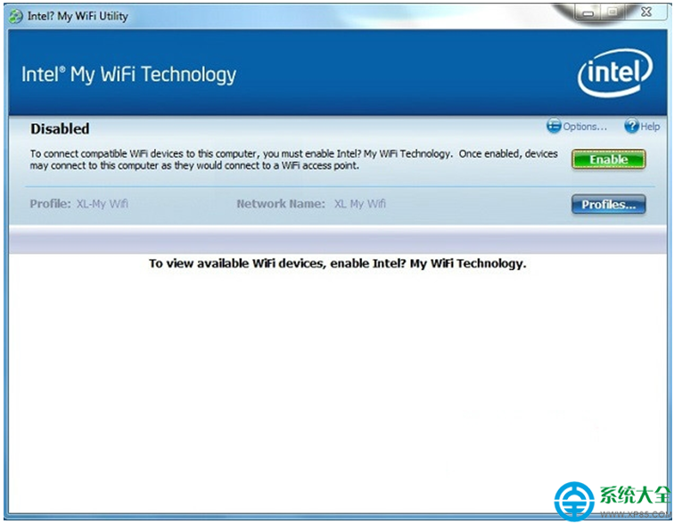
Task: Open the Profiles... dialog
Action: (x=608, y=204)
